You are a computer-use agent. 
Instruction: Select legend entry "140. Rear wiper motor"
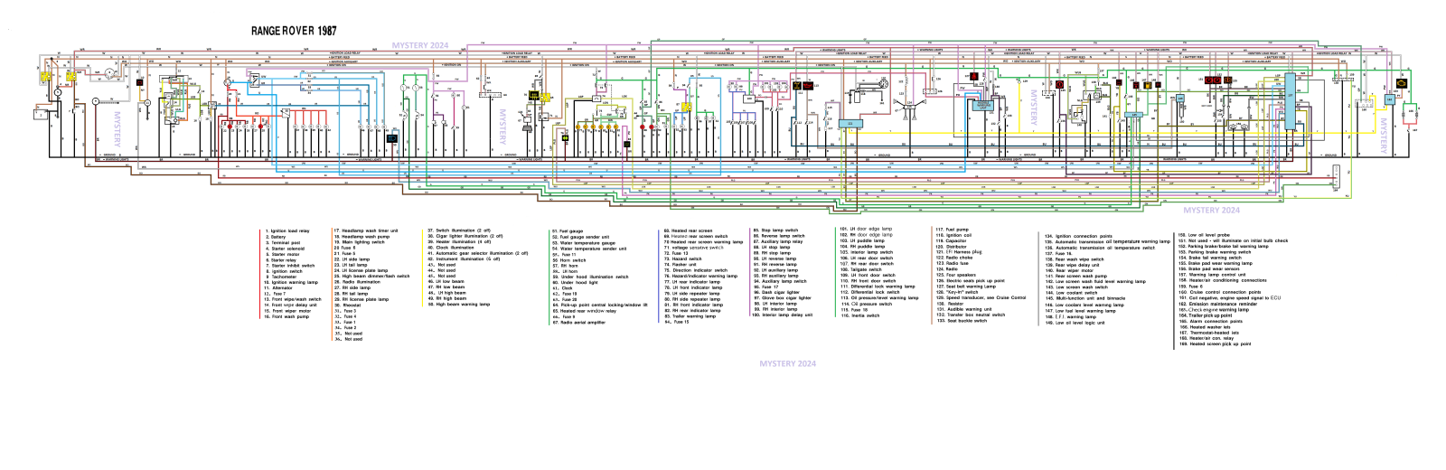pos(1070,270)
